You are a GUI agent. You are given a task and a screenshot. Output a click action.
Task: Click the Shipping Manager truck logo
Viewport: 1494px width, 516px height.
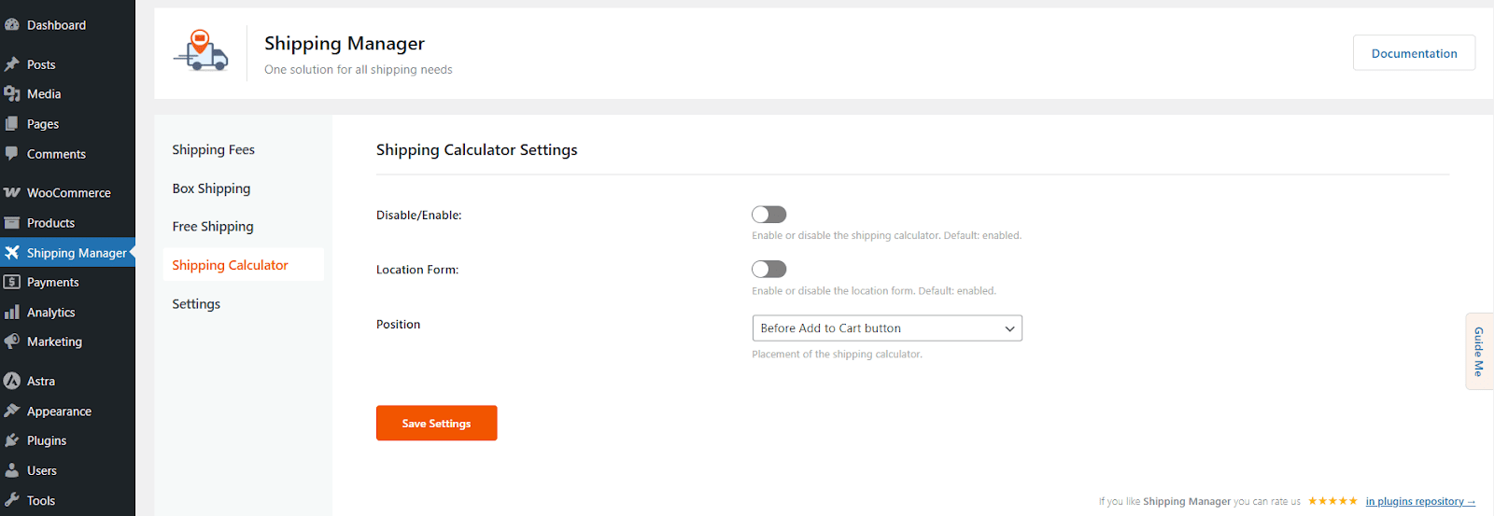point(201,50)
